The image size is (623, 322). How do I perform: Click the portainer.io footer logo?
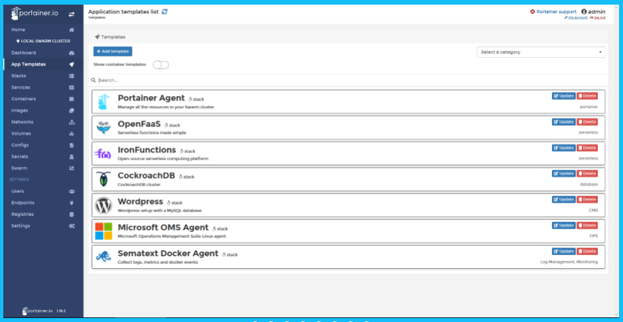point(37,311)
